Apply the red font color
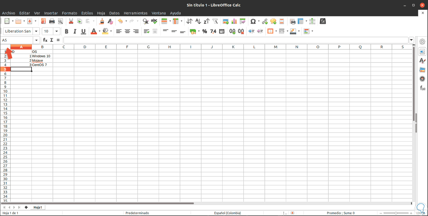 point(94,31)
